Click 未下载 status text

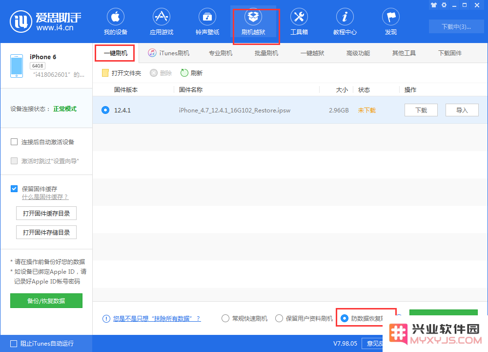[x=367, y=110]
